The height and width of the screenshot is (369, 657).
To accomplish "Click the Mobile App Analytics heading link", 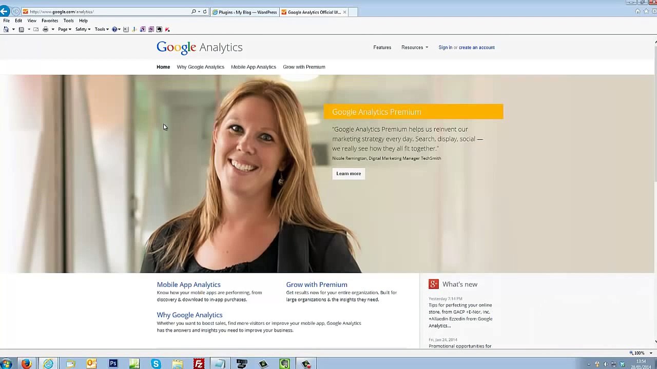I will point(188,284).
